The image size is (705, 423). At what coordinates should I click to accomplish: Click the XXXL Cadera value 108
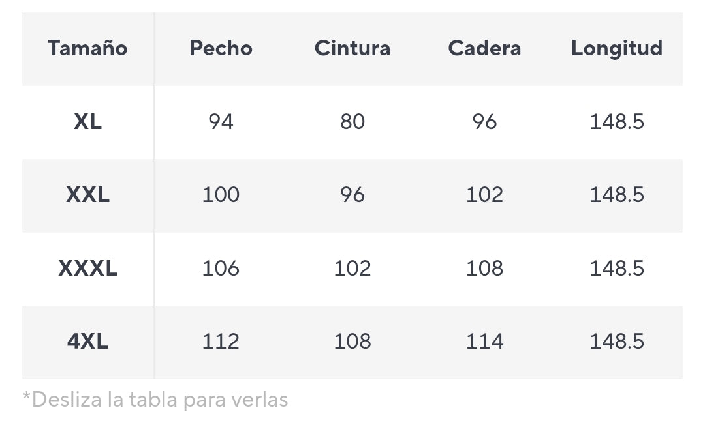(x=484, y=269)
